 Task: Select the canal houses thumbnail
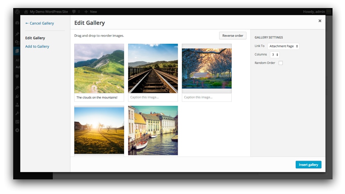(x=153, y=131)
